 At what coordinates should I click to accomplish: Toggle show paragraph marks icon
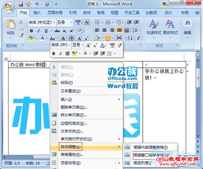point(138,38)
